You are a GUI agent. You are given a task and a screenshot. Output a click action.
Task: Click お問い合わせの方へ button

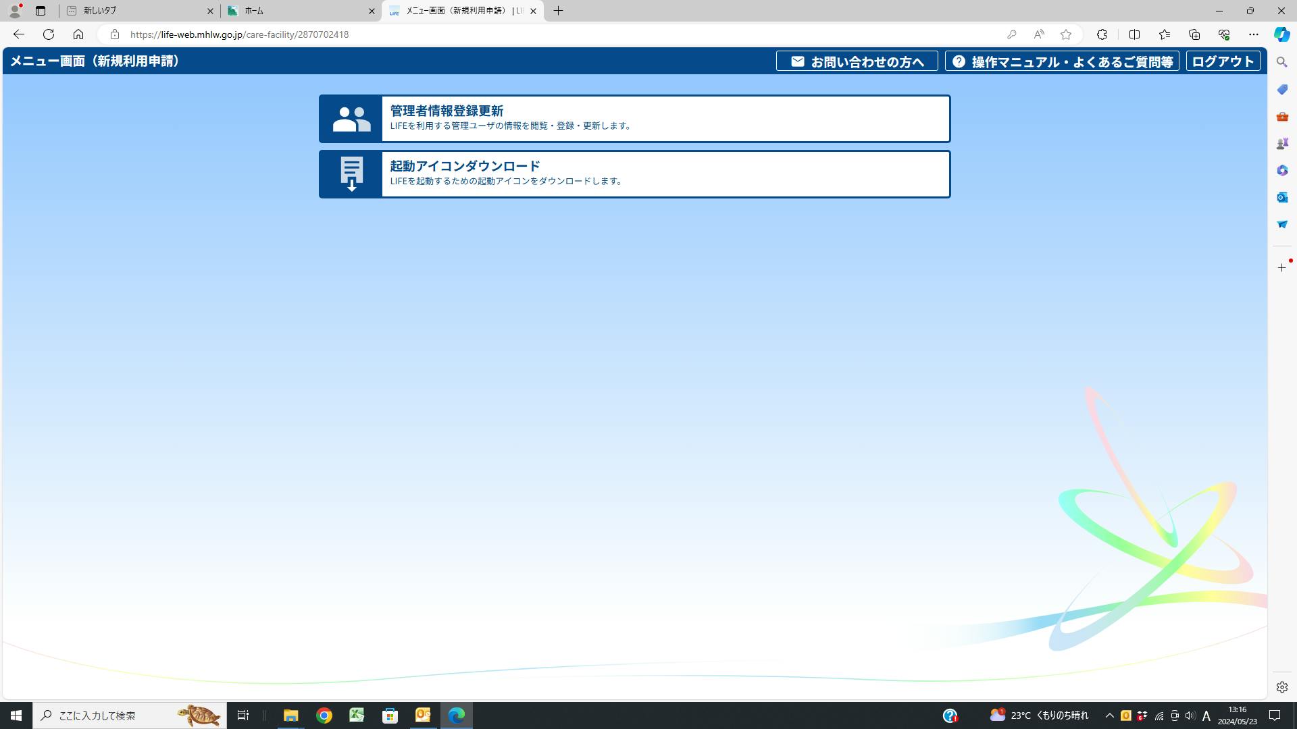[857, 61]
